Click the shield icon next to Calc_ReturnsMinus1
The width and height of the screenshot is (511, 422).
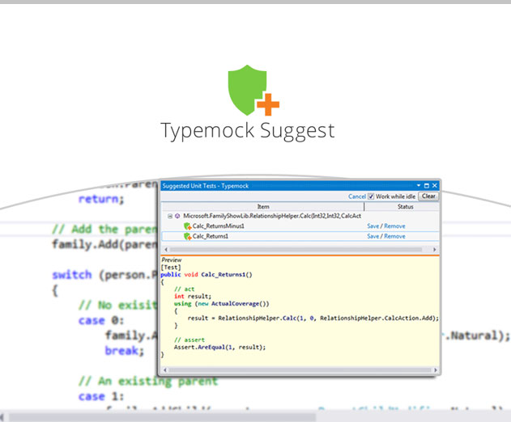tap(187, 226)
